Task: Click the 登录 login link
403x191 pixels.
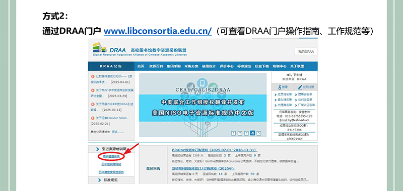Action: [285, 87]
